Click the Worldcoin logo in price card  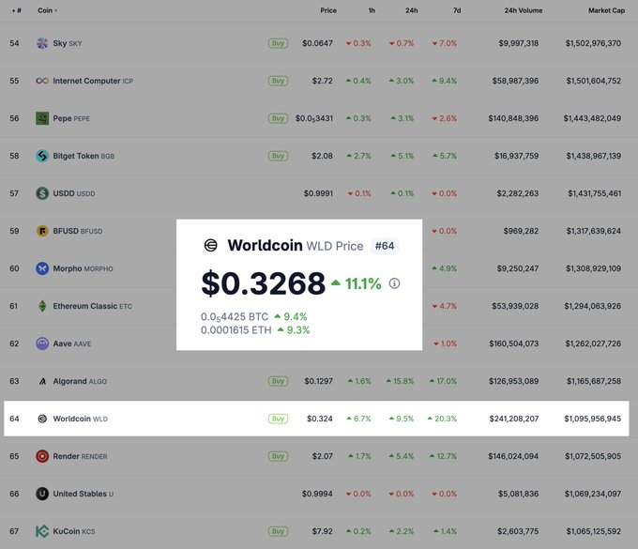coord(211,245)
